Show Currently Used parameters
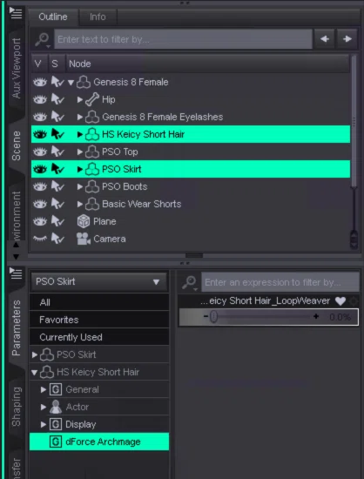Image resolution: width=364 pixels, height=479 pixels. tap(99, 337)
